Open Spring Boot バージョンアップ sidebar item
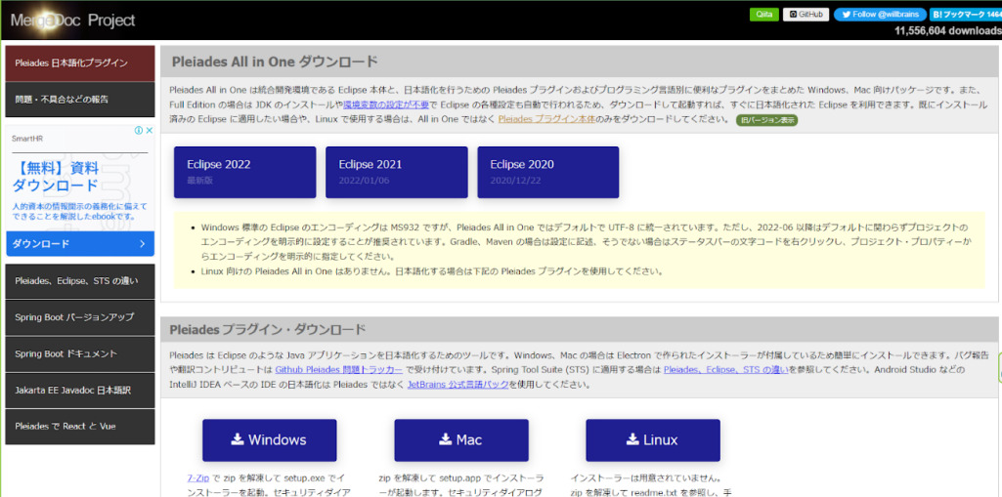Viewport: 1002px width, 497px height. [80, 317]
